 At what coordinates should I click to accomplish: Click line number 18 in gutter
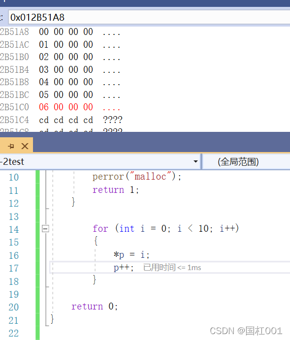click(x=14, y=281)
